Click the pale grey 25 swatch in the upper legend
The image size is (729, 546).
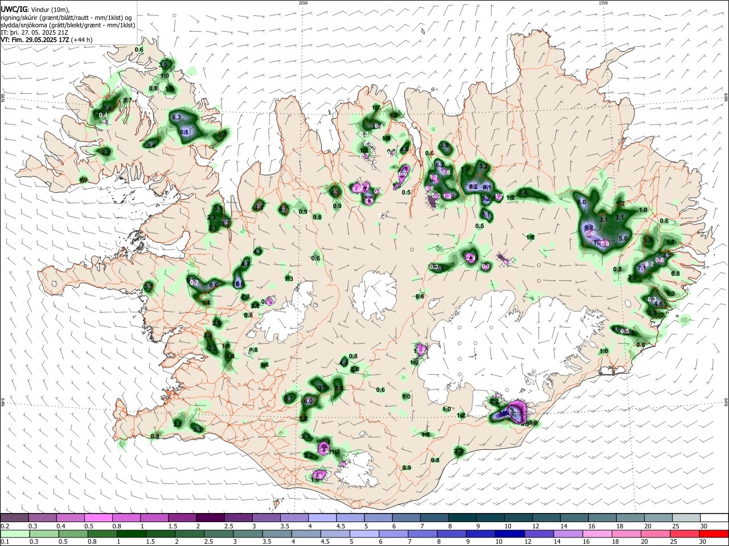tap(686, 518)
